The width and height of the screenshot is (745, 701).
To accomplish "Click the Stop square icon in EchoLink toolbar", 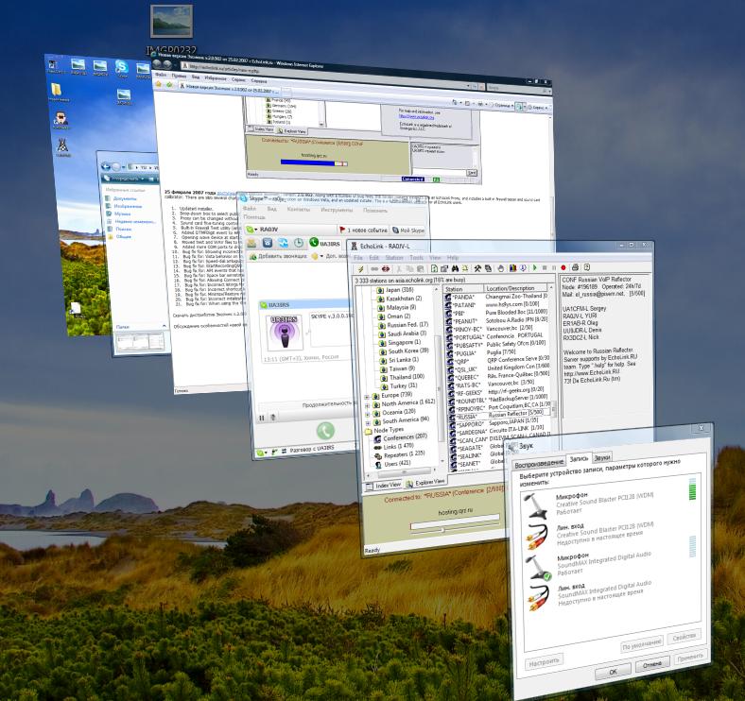I will (545, 268).
